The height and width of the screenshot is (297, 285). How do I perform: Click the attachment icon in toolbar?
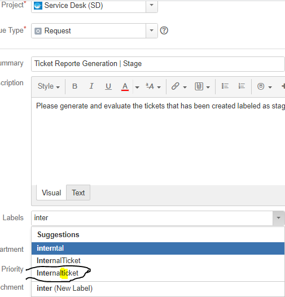[199, 86]
